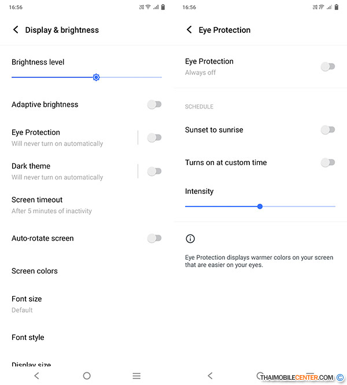347x385 pixels.
Task: Turn on Dark theme switch
Action: point(154,171)
